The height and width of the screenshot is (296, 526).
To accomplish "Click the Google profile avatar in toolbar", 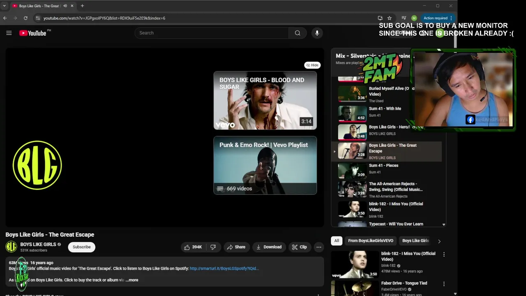I will pos(414,18).
